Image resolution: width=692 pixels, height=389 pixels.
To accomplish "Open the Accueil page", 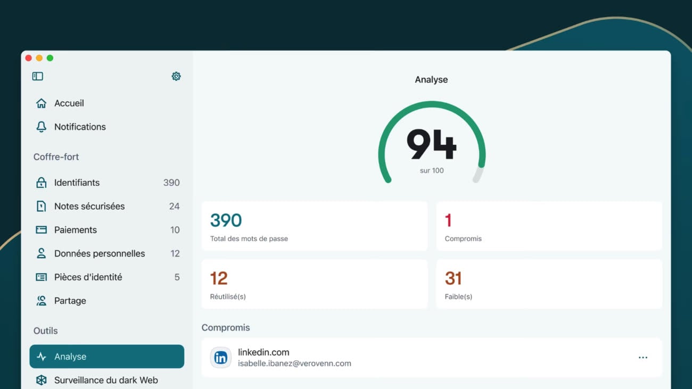I will tap(106, 103).
